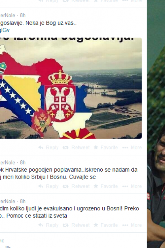Image resolution: width=165 pixels, height=248 pixels.
Task: Click the profile background photo of the player
Action: (156, 124)
